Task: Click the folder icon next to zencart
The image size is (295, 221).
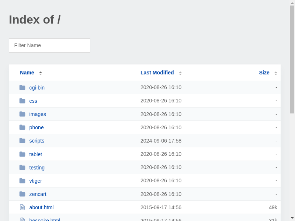Action: [x=22, y=194]
